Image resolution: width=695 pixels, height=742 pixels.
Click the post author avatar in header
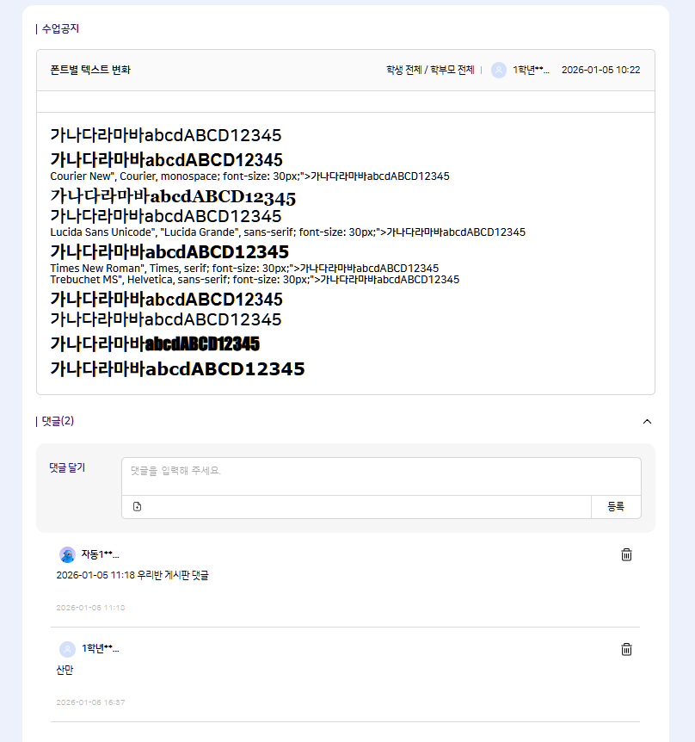[499, 71]
